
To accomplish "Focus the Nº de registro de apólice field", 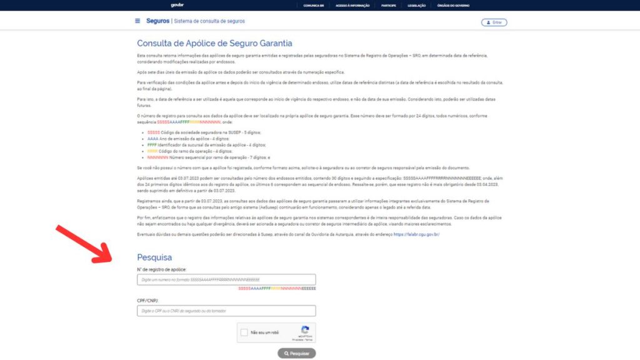I will pyautogui.click(x=226, y=280).
